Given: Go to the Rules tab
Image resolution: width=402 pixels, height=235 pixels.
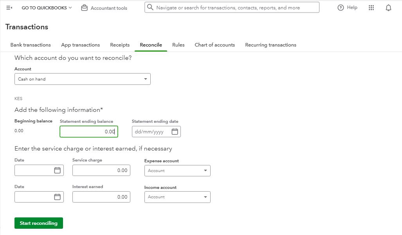Looking at the screenshot, I should (x=178, y=45).
